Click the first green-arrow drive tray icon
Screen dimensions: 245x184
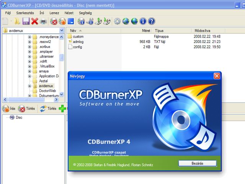99,21
